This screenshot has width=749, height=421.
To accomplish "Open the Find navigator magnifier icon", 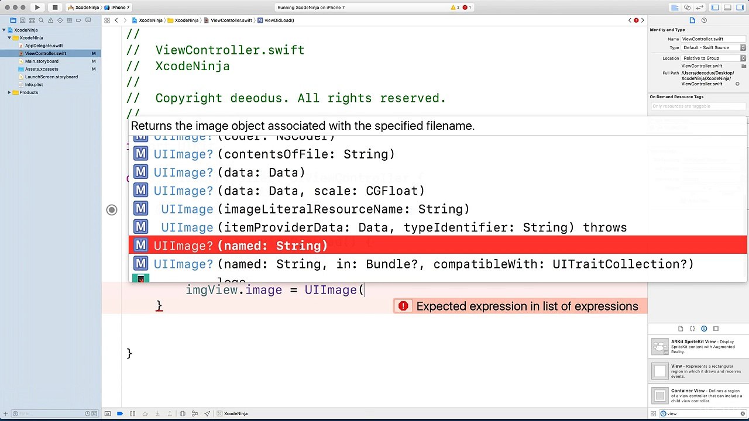I will [40, 20].
